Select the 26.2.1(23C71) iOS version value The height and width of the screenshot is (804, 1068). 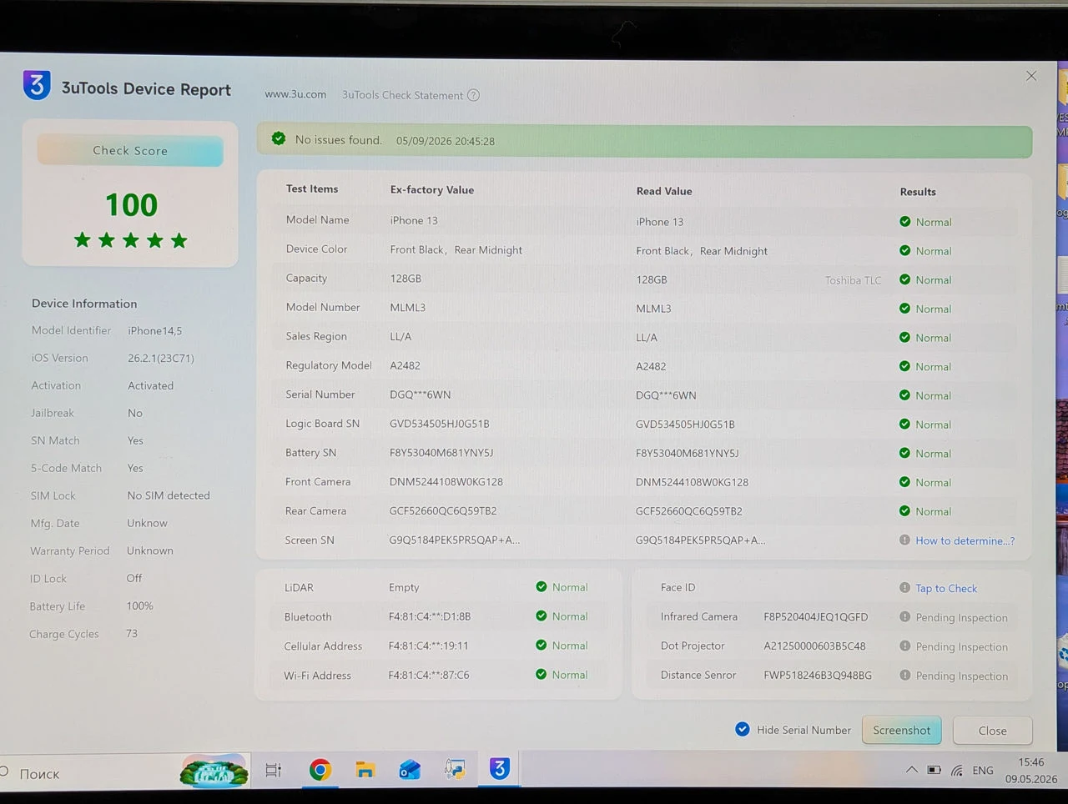[x=161, y=359]
